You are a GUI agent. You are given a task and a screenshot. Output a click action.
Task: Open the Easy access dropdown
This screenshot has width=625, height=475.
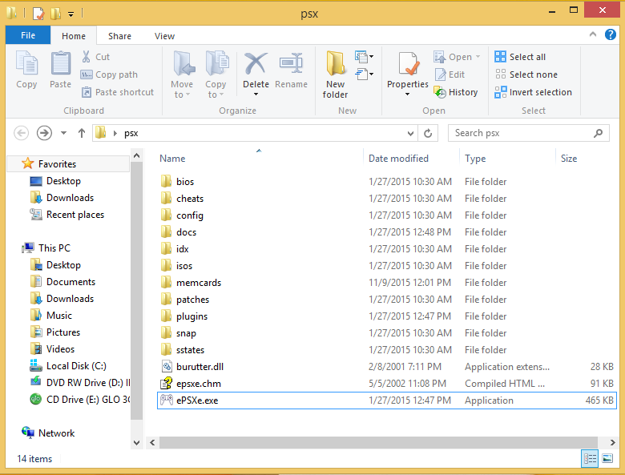[x=365, y=74]
